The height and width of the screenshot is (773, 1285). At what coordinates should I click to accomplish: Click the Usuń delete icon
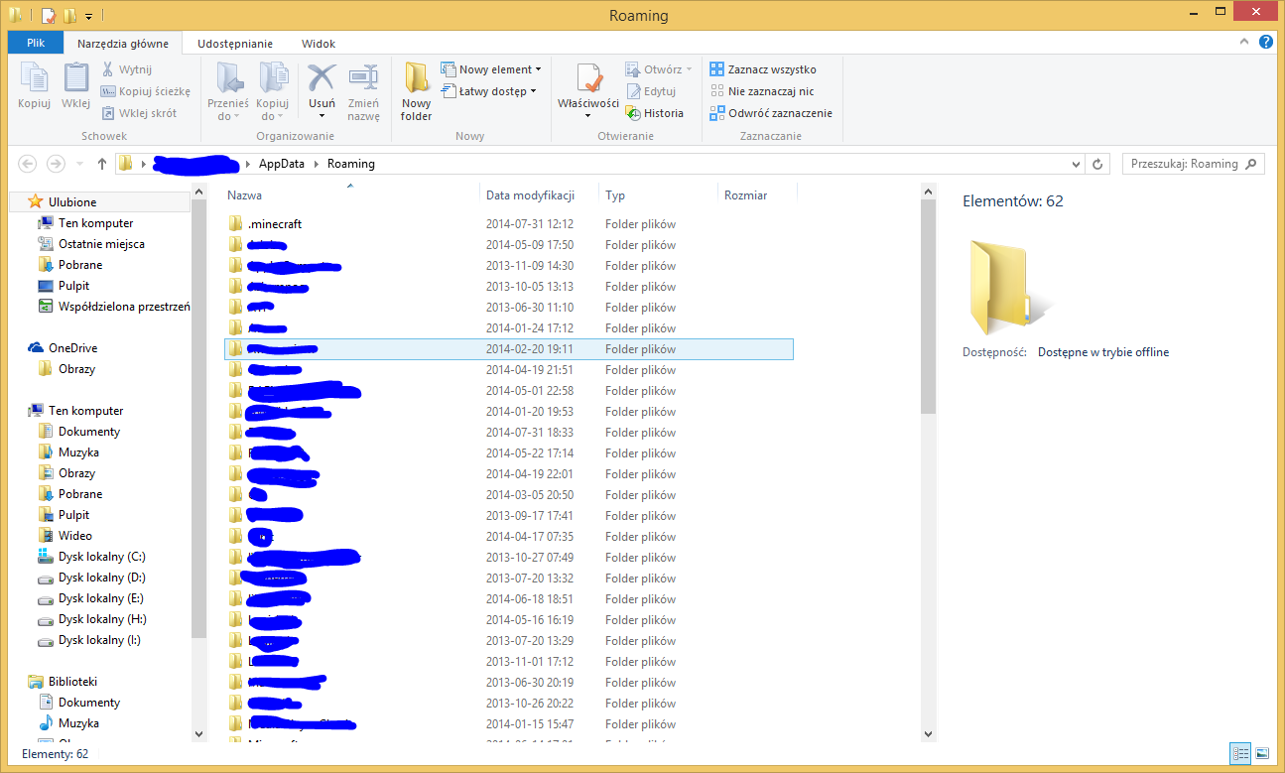(x=321, y=85)
